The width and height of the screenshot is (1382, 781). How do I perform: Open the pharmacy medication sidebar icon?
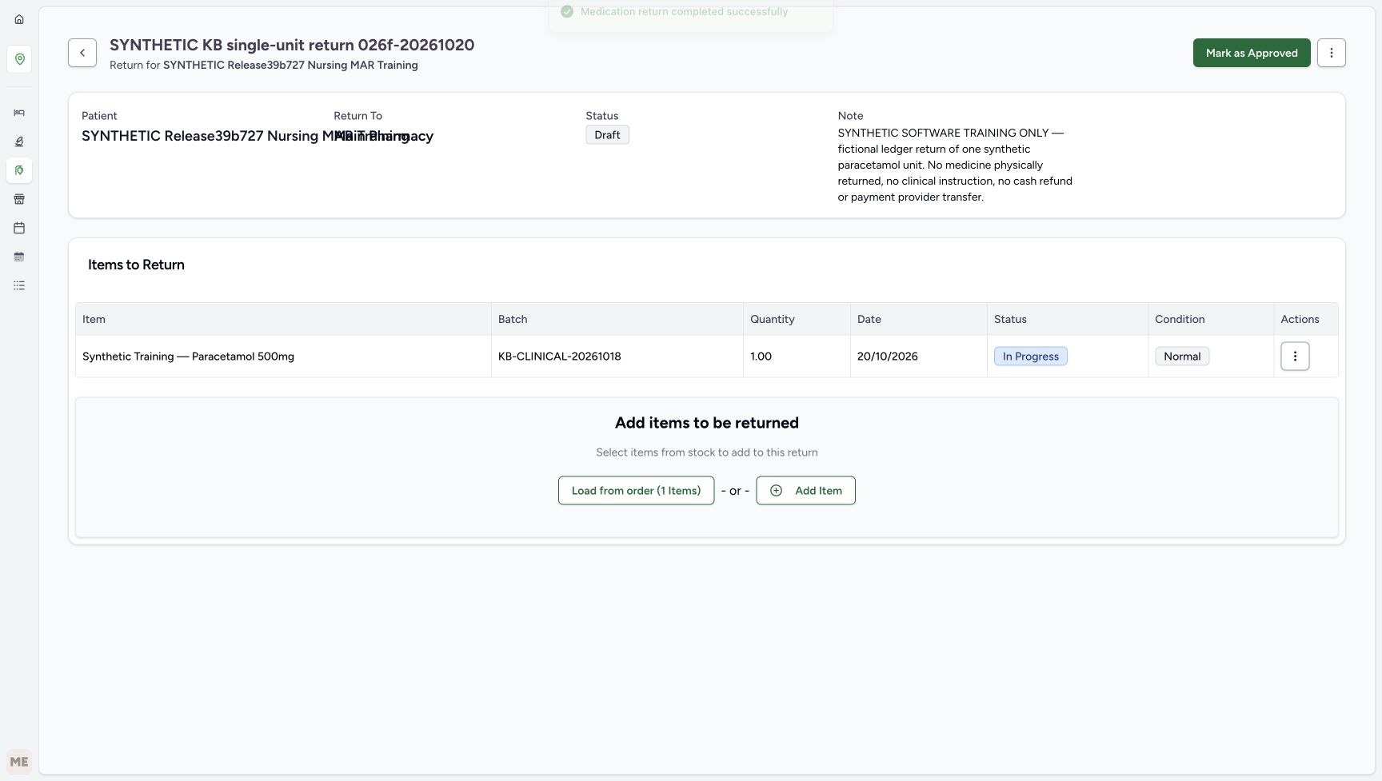tap(19, 170)
